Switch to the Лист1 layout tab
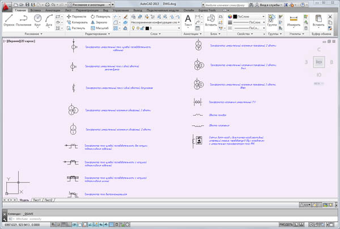 pos(37,200)
